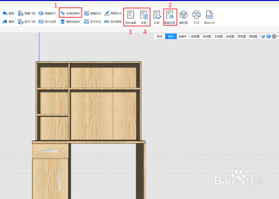Switch to 前视图 front view

pyautogui.click(x=195, y=37)
